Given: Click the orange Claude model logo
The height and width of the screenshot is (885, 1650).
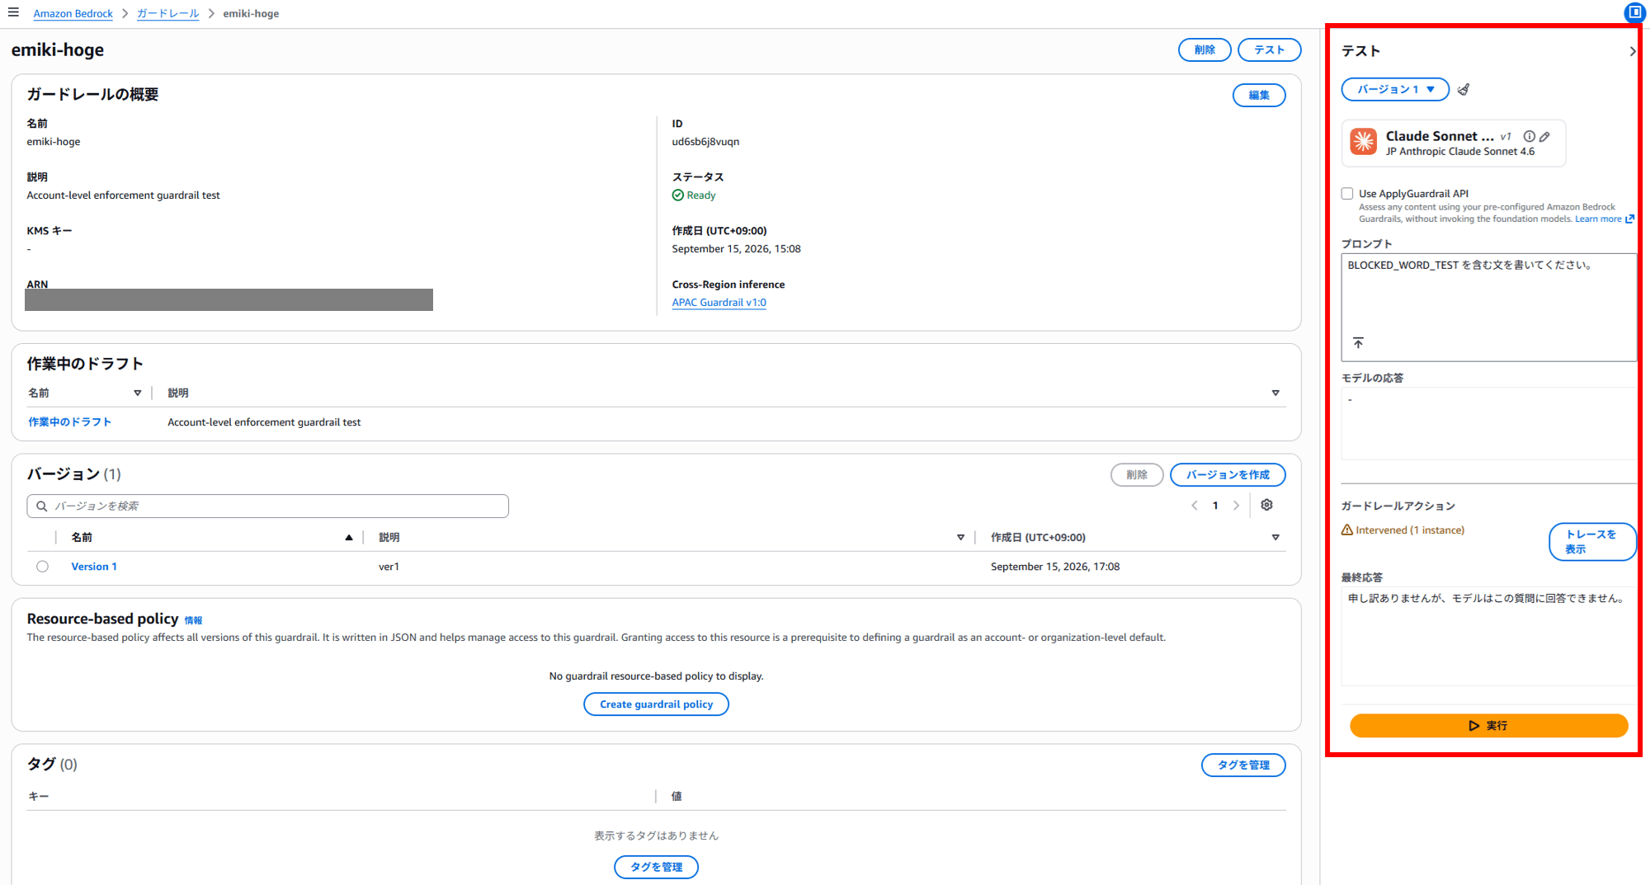Looking at the screenshot, I should pos(1363,142).
